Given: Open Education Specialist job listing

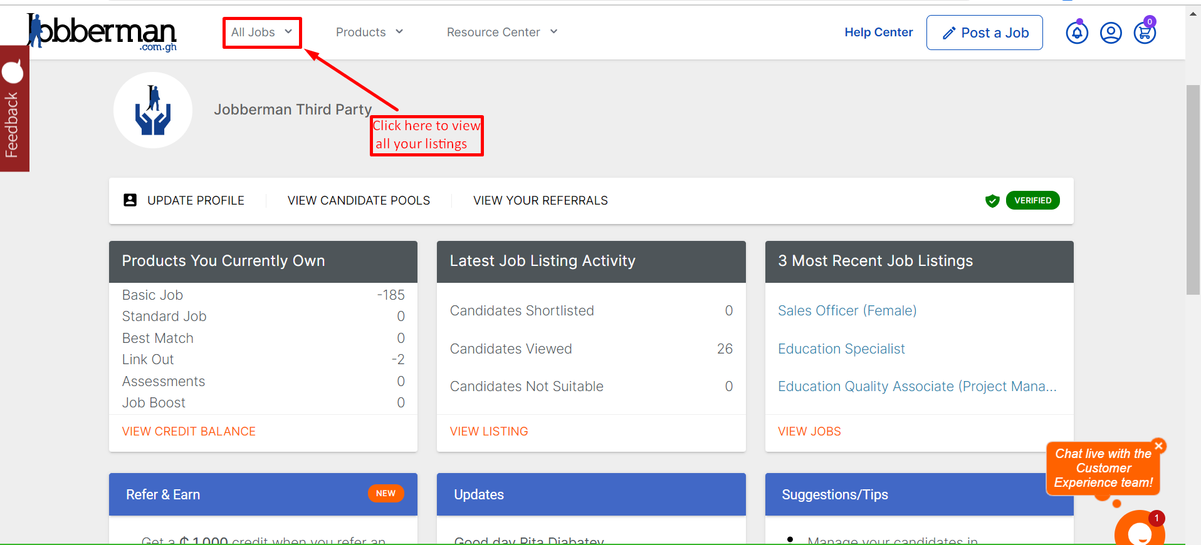Looking at the screenshot, I should (841, 349).
